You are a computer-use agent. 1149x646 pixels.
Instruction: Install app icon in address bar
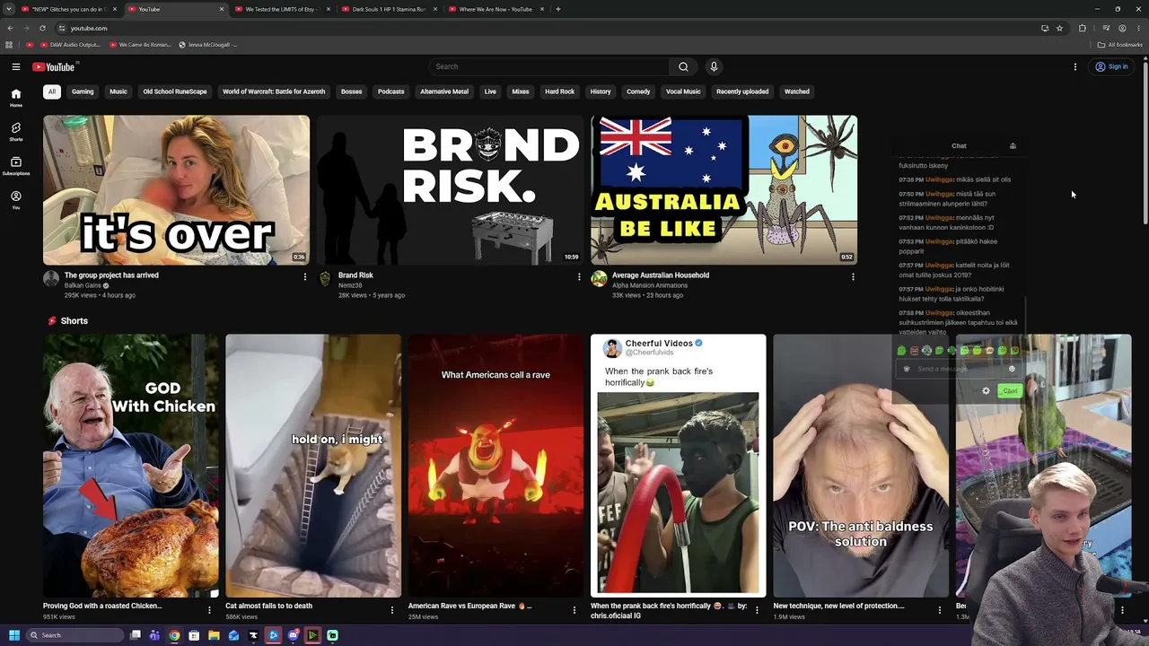pyautogui.click(x=1045, y=28)
